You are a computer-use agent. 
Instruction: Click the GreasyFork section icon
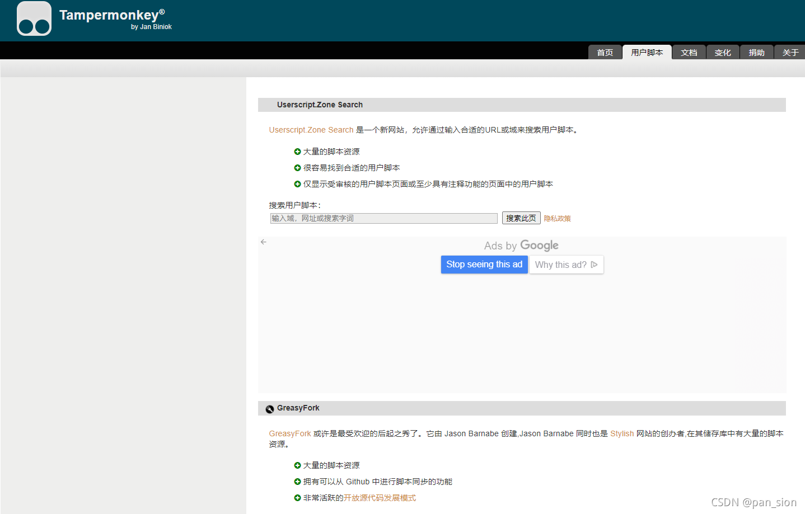click(270, 409)
